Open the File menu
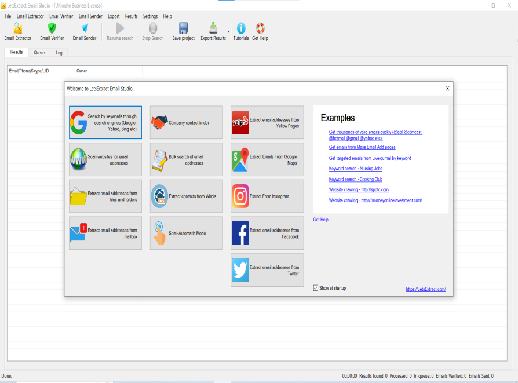518x383 pixels. pyautogui.click(x=8, y=16)
